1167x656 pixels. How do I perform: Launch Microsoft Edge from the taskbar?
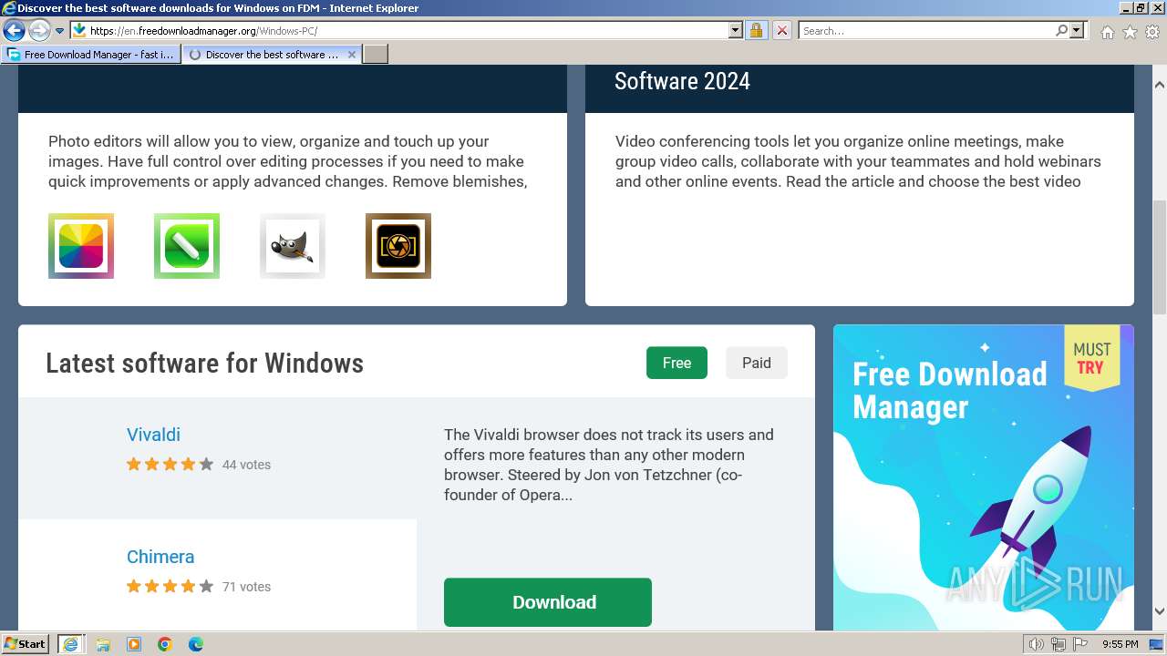(x=196, y=644)
